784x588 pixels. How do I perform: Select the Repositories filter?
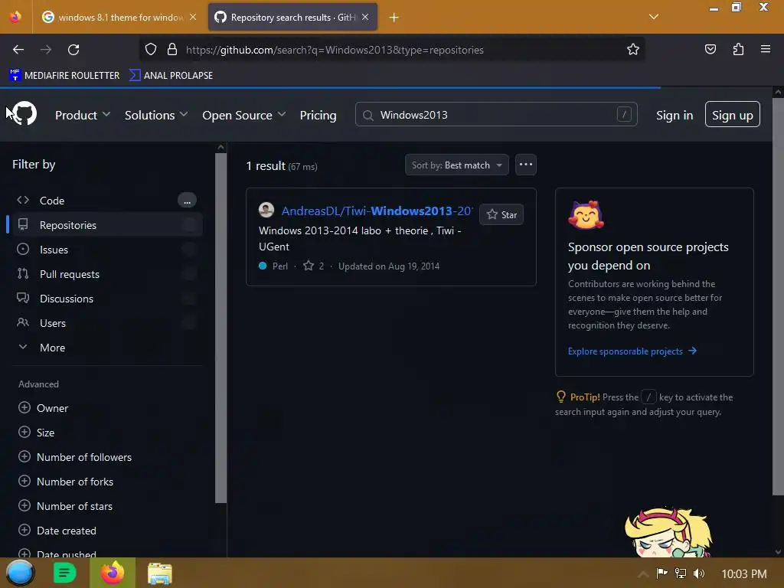105,225
